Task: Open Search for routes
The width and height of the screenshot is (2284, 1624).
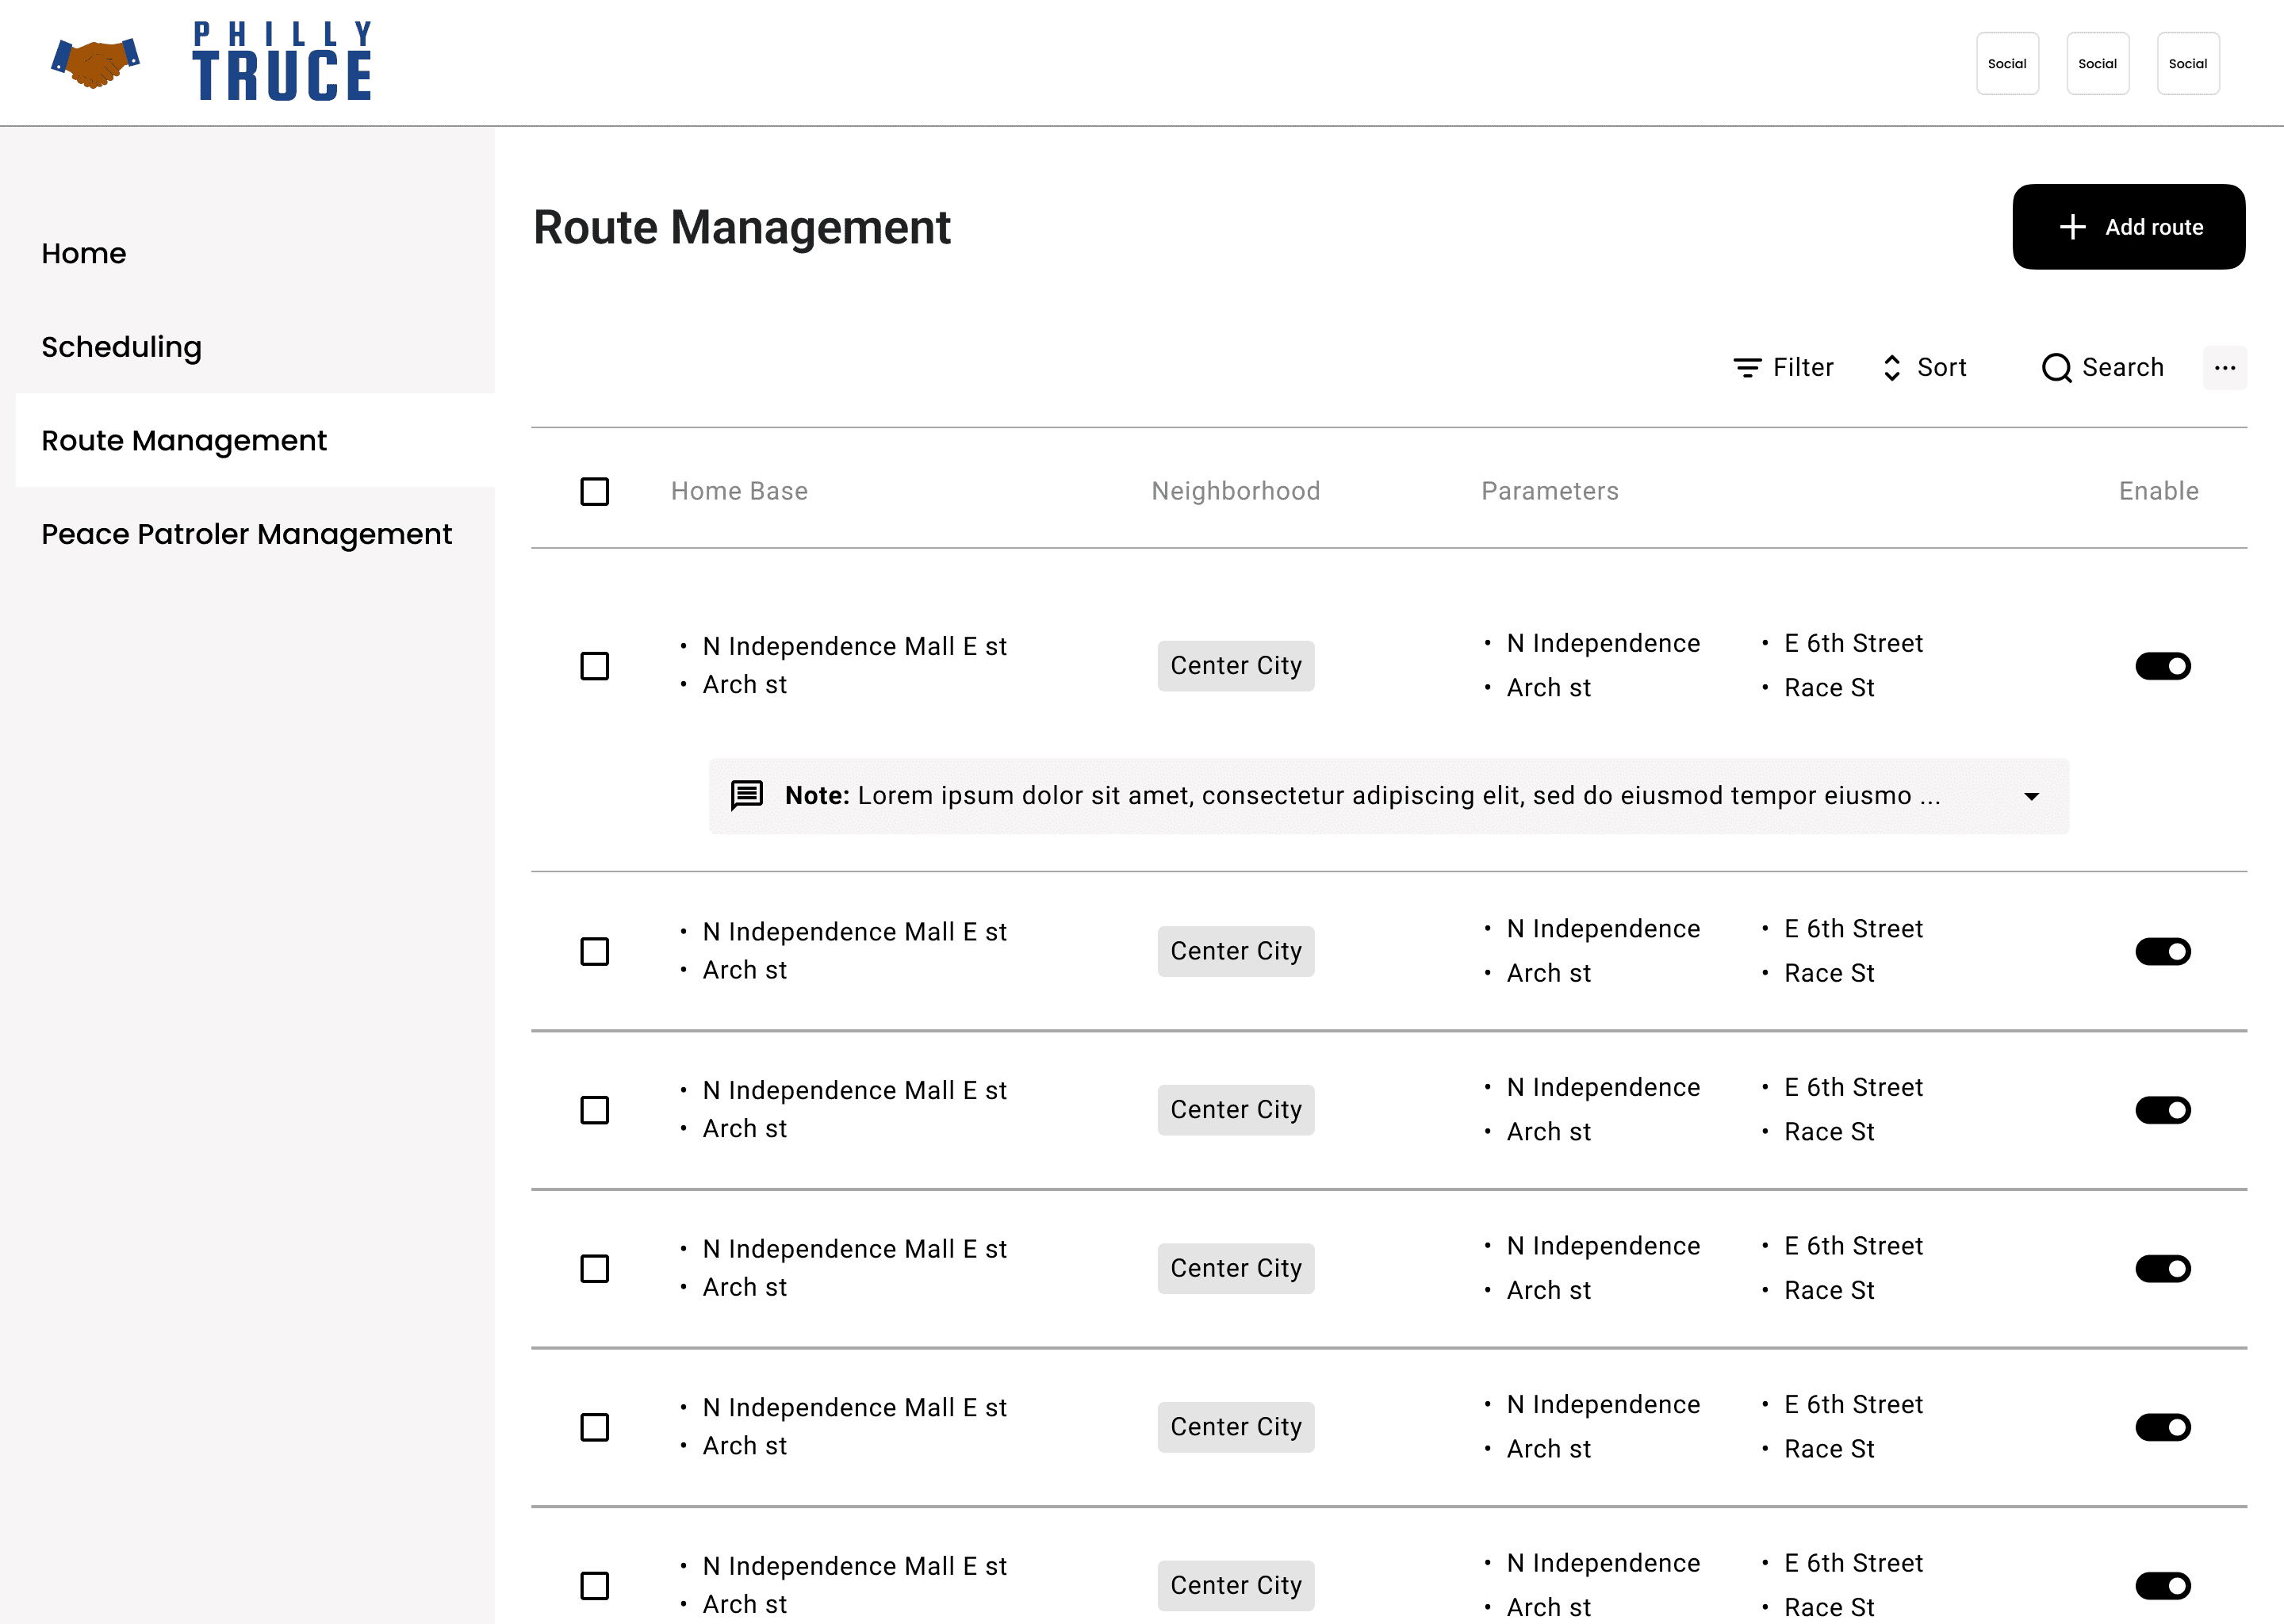Action: pyautogui.click(x=2102, y=368)
